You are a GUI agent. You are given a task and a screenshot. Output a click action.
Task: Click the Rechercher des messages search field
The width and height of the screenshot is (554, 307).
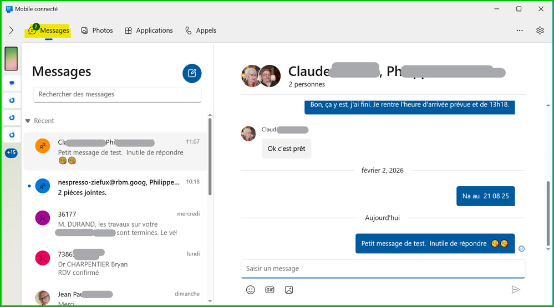(117, 94)
